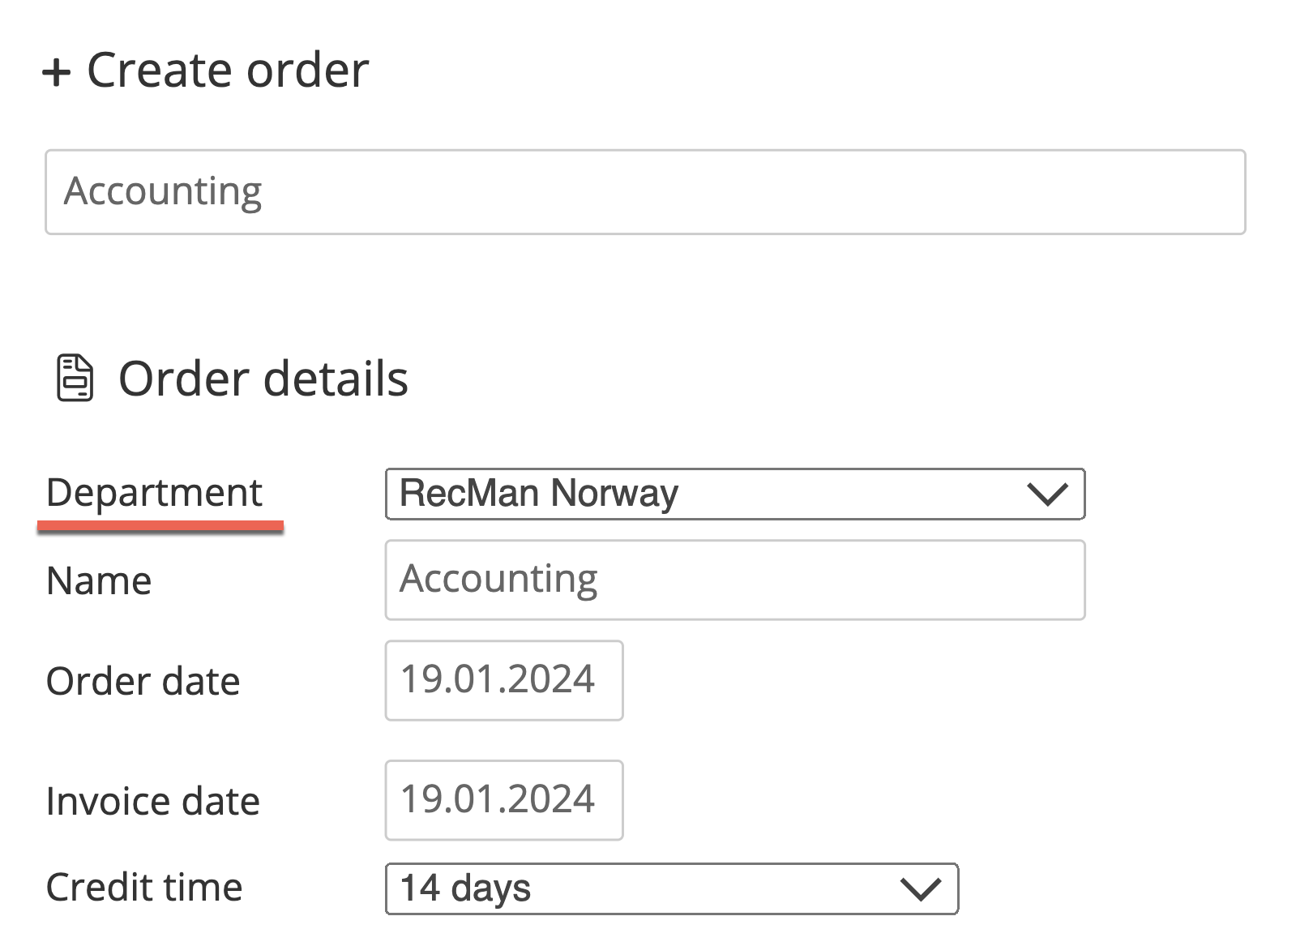The height and width of the screenshot is (929, 1313).
Task: Open the Order date field
Action: pyautogui.click(x=503, y=680)
